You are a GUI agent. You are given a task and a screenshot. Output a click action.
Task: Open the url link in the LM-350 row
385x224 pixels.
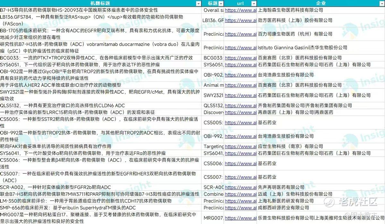pyautogui.click(x=241, y=201)
